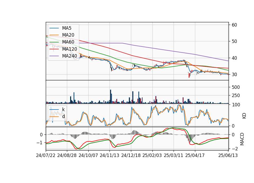
Task: Click the blue MA5 legend line sample
Action: click(x=54, y=28)
